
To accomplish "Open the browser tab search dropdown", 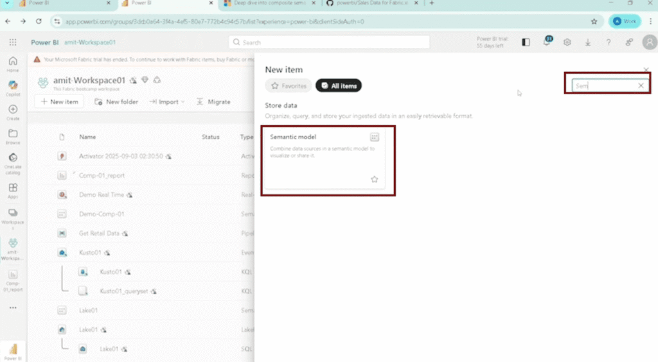I will (7, 3).
